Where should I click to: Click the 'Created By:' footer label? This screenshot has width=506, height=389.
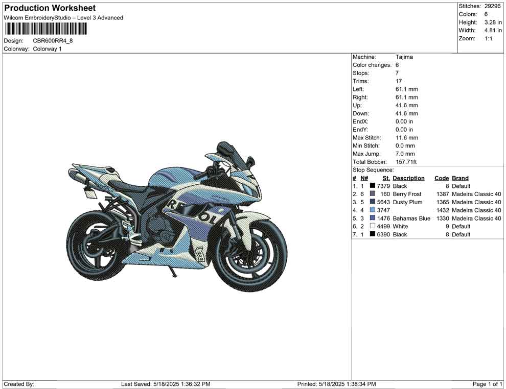point(19,384)
